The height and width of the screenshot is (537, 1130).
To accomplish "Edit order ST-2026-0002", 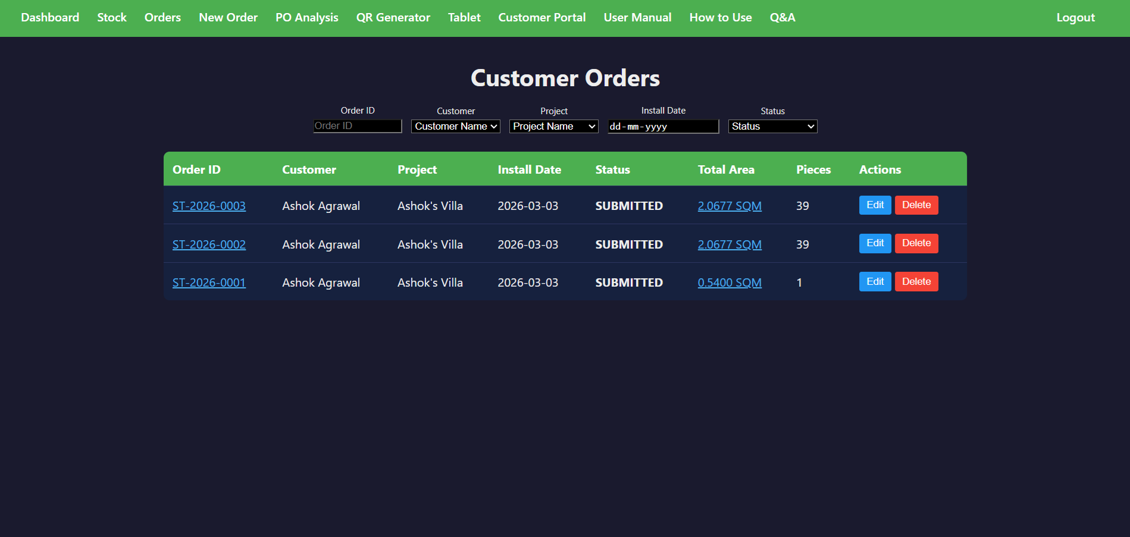I will click(875, 243).
